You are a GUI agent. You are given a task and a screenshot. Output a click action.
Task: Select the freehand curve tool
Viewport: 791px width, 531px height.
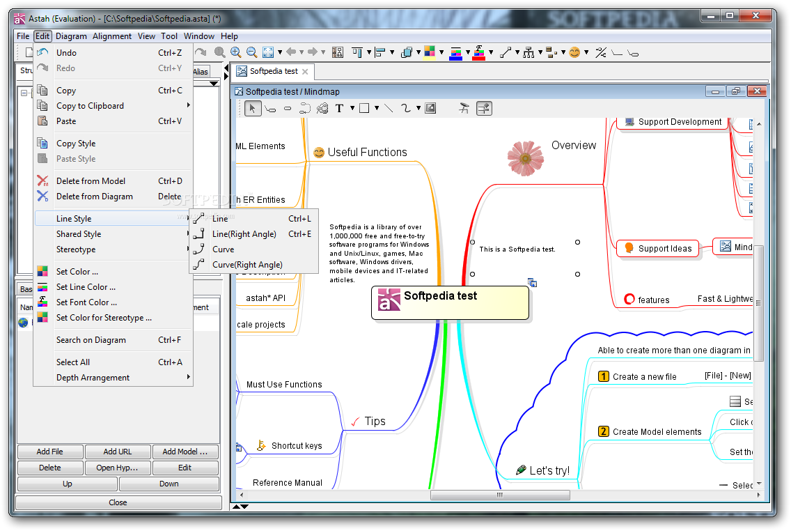[x=405, y=109]
